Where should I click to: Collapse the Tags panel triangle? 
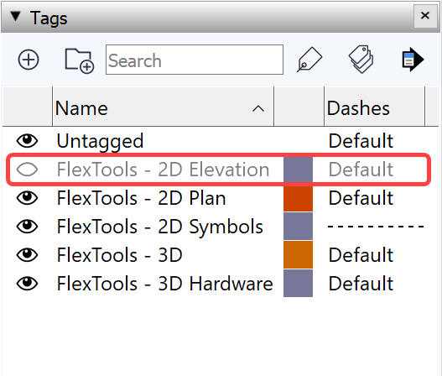[x=15, y=16]
